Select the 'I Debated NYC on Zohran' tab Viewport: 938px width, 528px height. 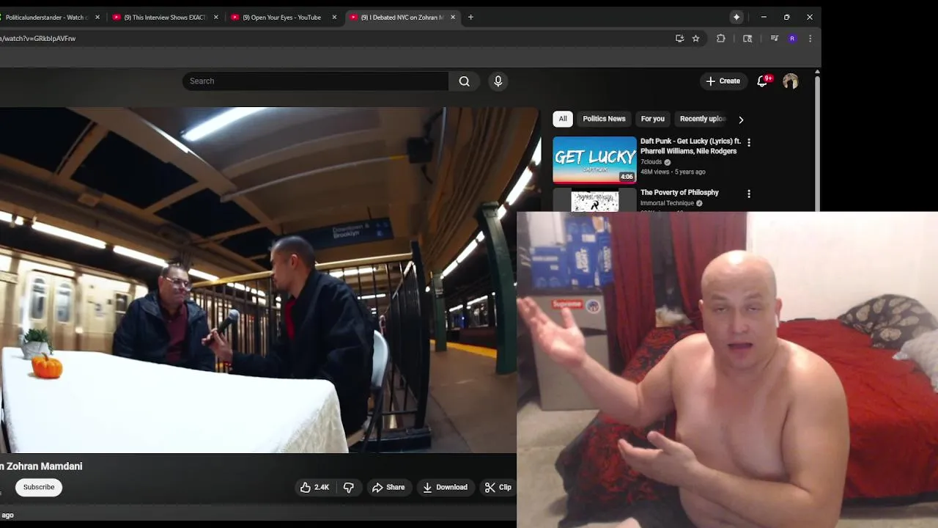402,17
